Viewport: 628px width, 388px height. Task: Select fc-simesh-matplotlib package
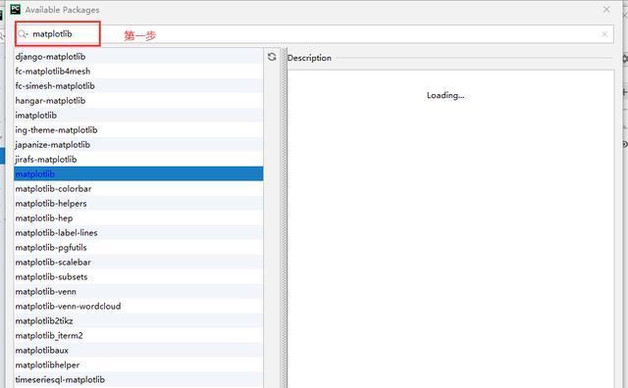pyautogui.click(x=138, y=86)
